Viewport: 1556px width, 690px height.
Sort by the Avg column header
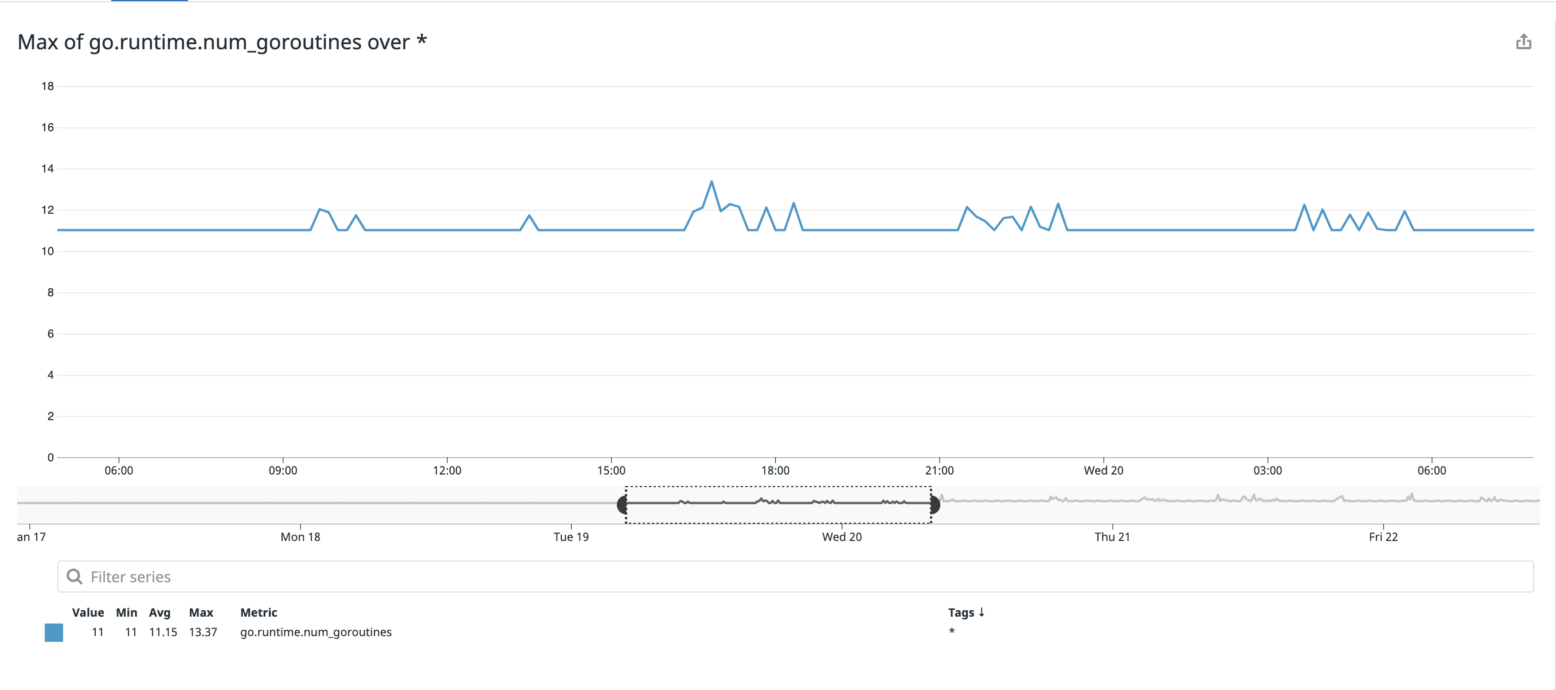click(x=159, y=612)
